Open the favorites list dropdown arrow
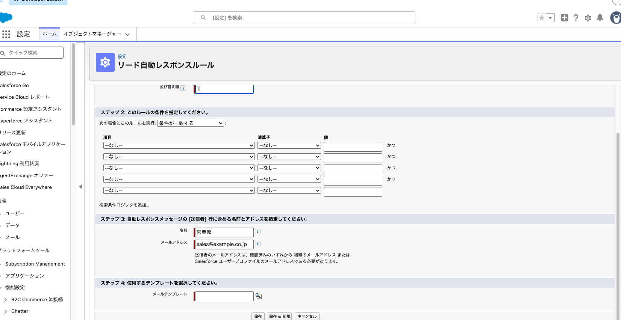 550,18
